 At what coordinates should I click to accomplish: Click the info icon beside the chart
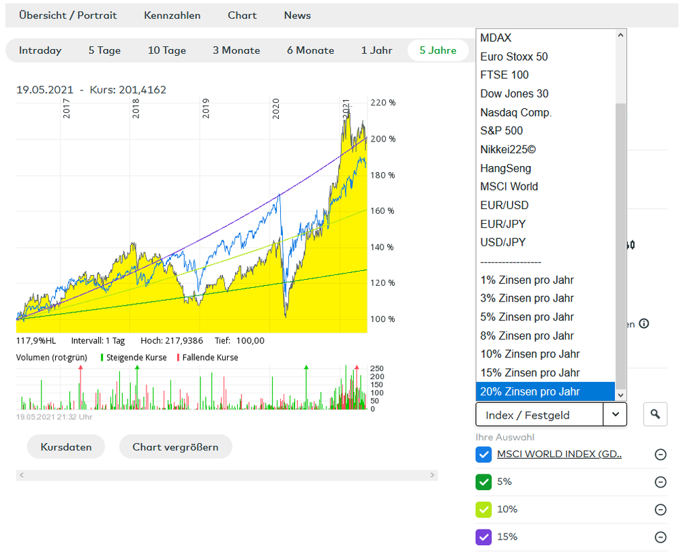pos(644,324)
